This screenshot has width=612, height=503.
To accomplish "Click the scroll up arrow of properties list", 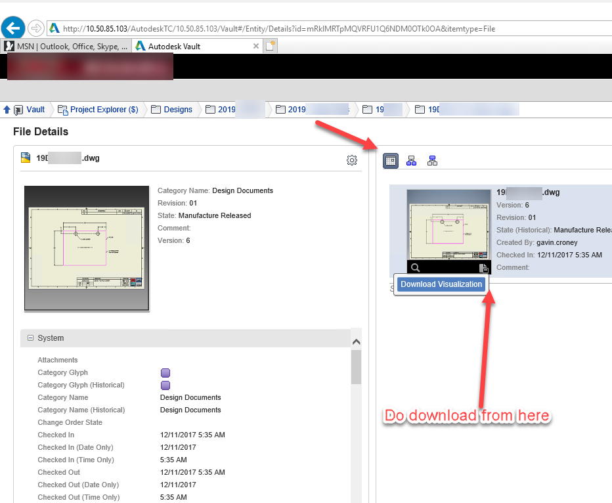I will [356, 342].
